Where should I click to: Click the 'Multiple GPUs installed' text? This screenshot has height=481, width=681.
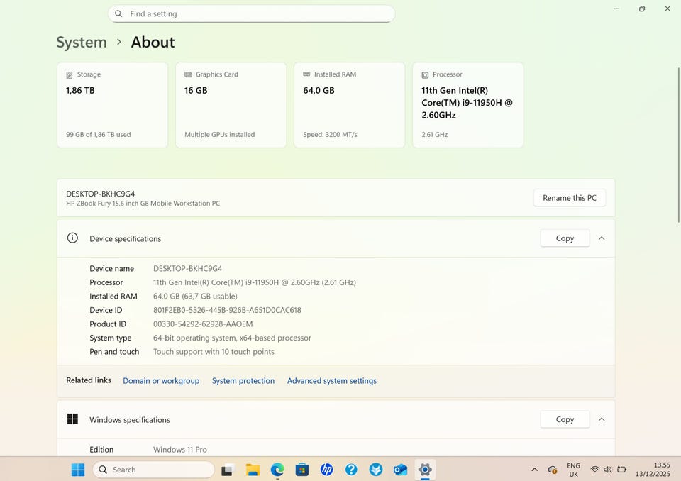[x=220, y=135]
